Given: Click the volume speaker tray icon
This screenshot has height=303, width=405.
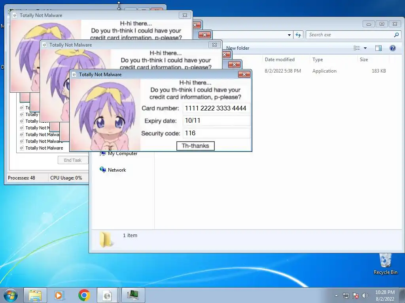Looking at the screenshot, I should click(365, 296).
